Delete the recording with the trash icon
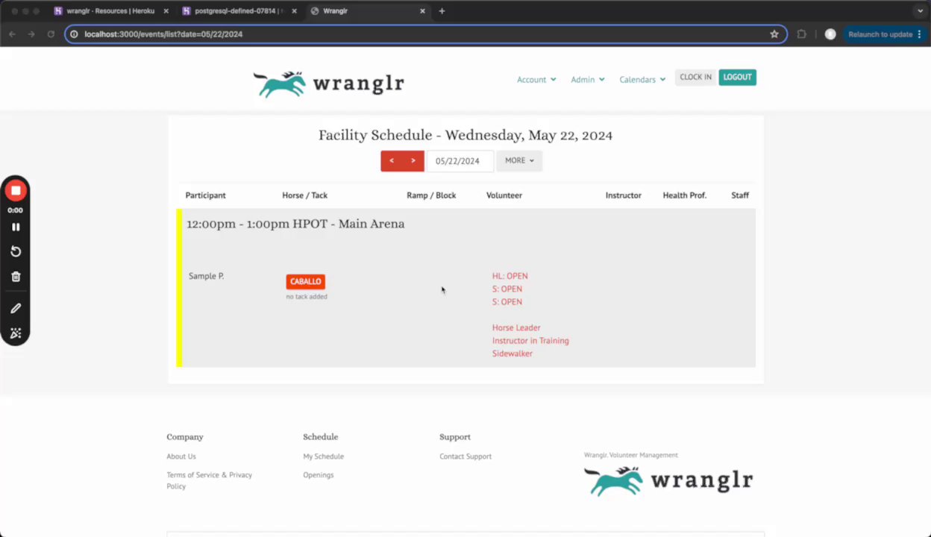The height and width of the screenshot is (537, 931). (16, 277)
